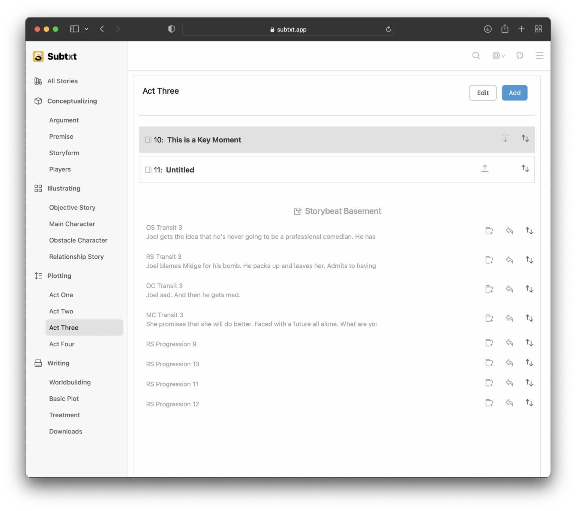Screen dimensions: 576x511
Task: Open the help lifebuoy dropdown
Action: [498, 55]
